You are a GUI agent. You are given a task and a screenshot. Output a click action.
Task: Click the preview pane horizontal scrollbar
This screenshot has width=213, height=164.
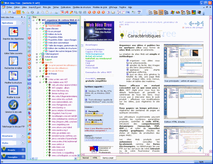tap(144, 154)
